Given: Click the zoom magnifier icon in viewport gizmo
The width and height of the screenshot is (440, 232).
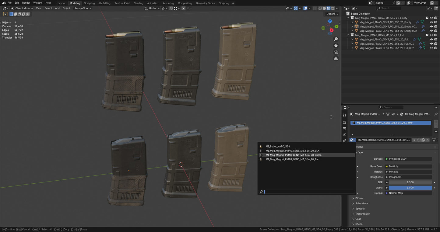Looking at the screenshot, I should (336, 39).
